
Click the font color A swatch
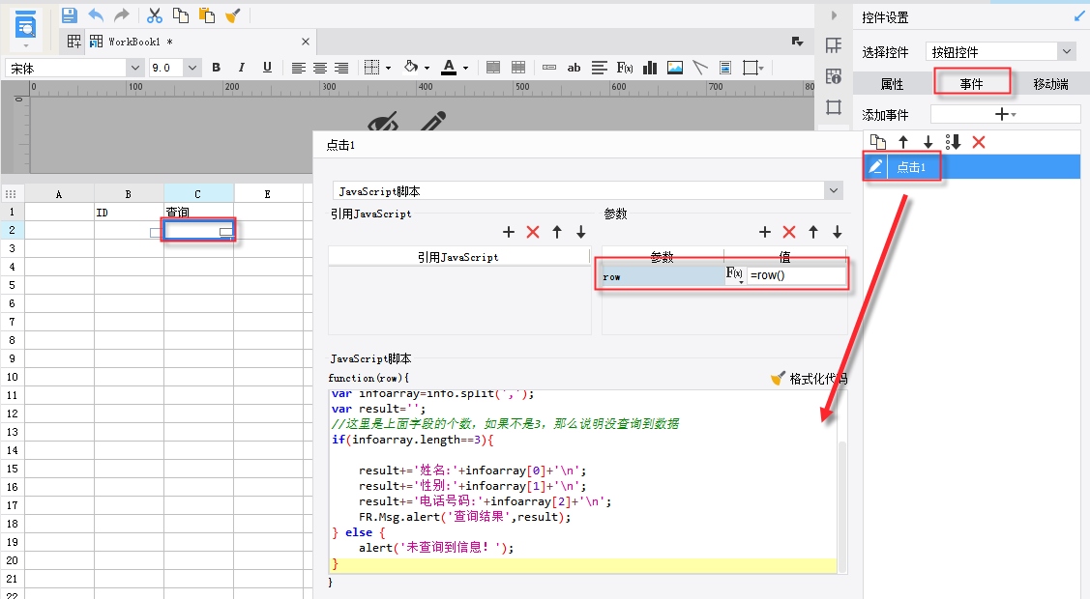click(448, 68)
